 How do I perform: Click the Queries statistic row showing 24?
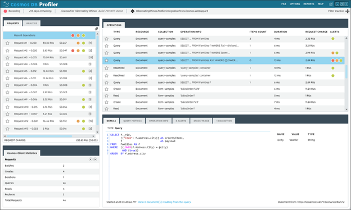tap(51, 183)
